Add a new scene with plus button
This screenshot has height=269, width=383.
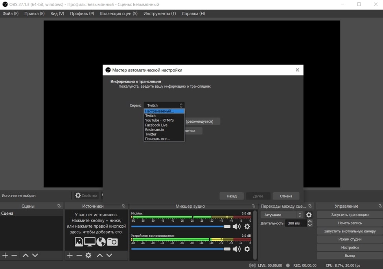click(5, 255)
